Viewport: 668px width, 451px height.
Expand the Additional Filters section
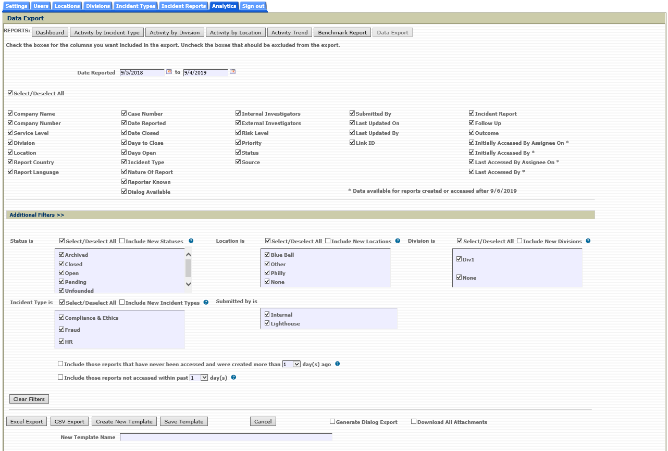click(x=37, y=215)
